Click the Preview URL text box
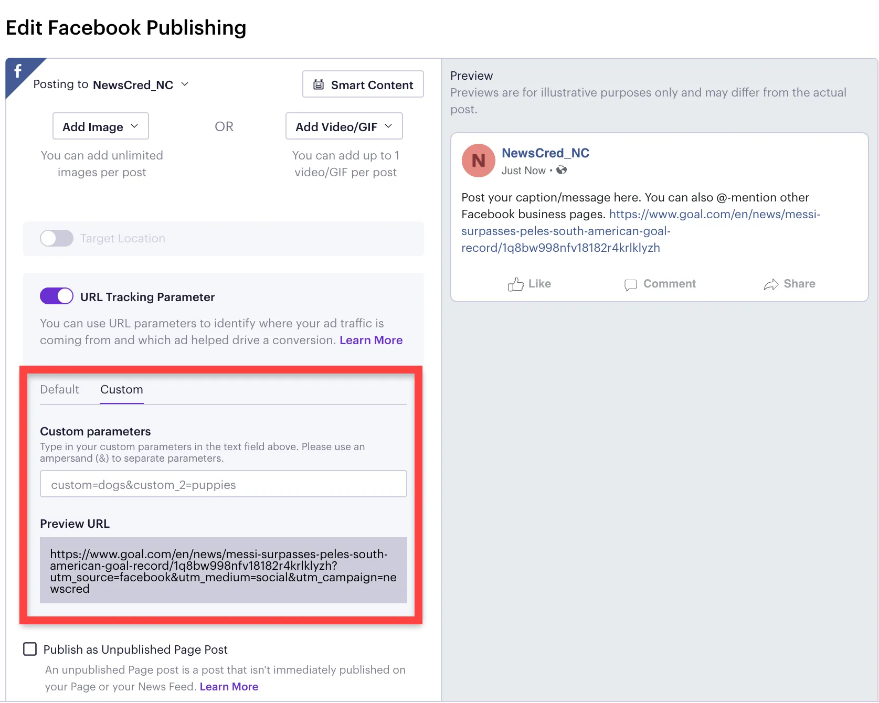 [x=224, y=570]
